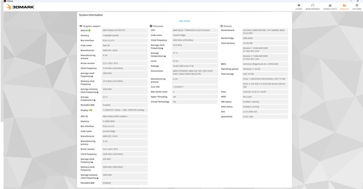The width and height of the screenshot is (363, 189).
Task: Switch to the STRESS TESTS tab label
Action: (330, 9)
